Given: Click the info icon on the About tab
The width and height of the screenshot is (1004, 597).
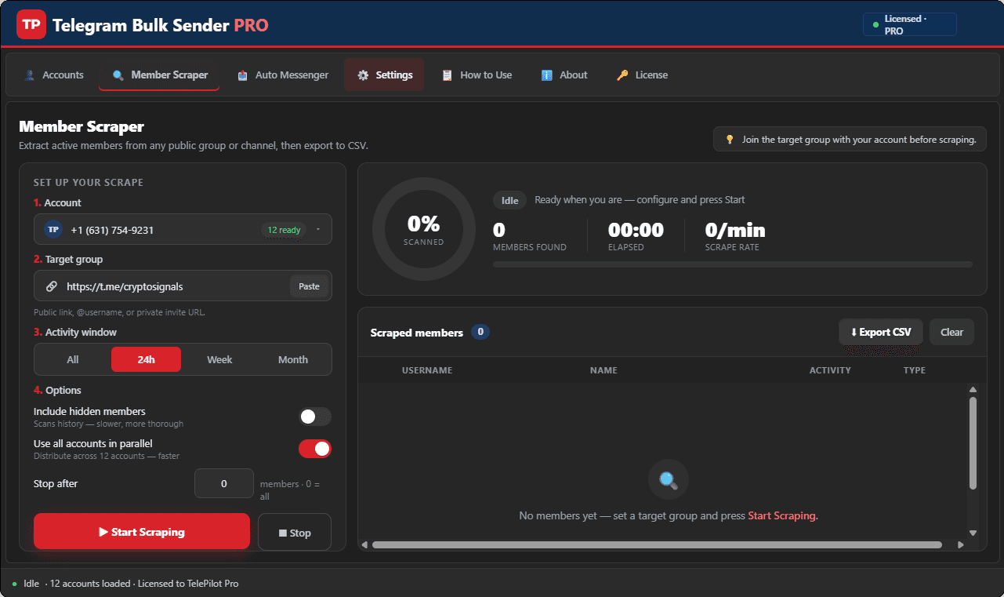Looking at the screenshot, I should 547,75.
